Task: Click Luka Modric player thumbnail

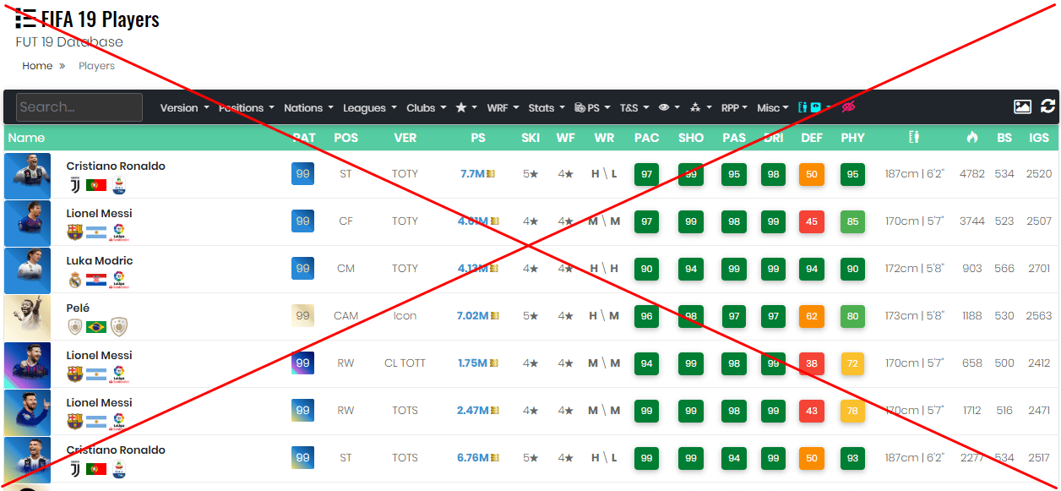Action: (27, 270)
